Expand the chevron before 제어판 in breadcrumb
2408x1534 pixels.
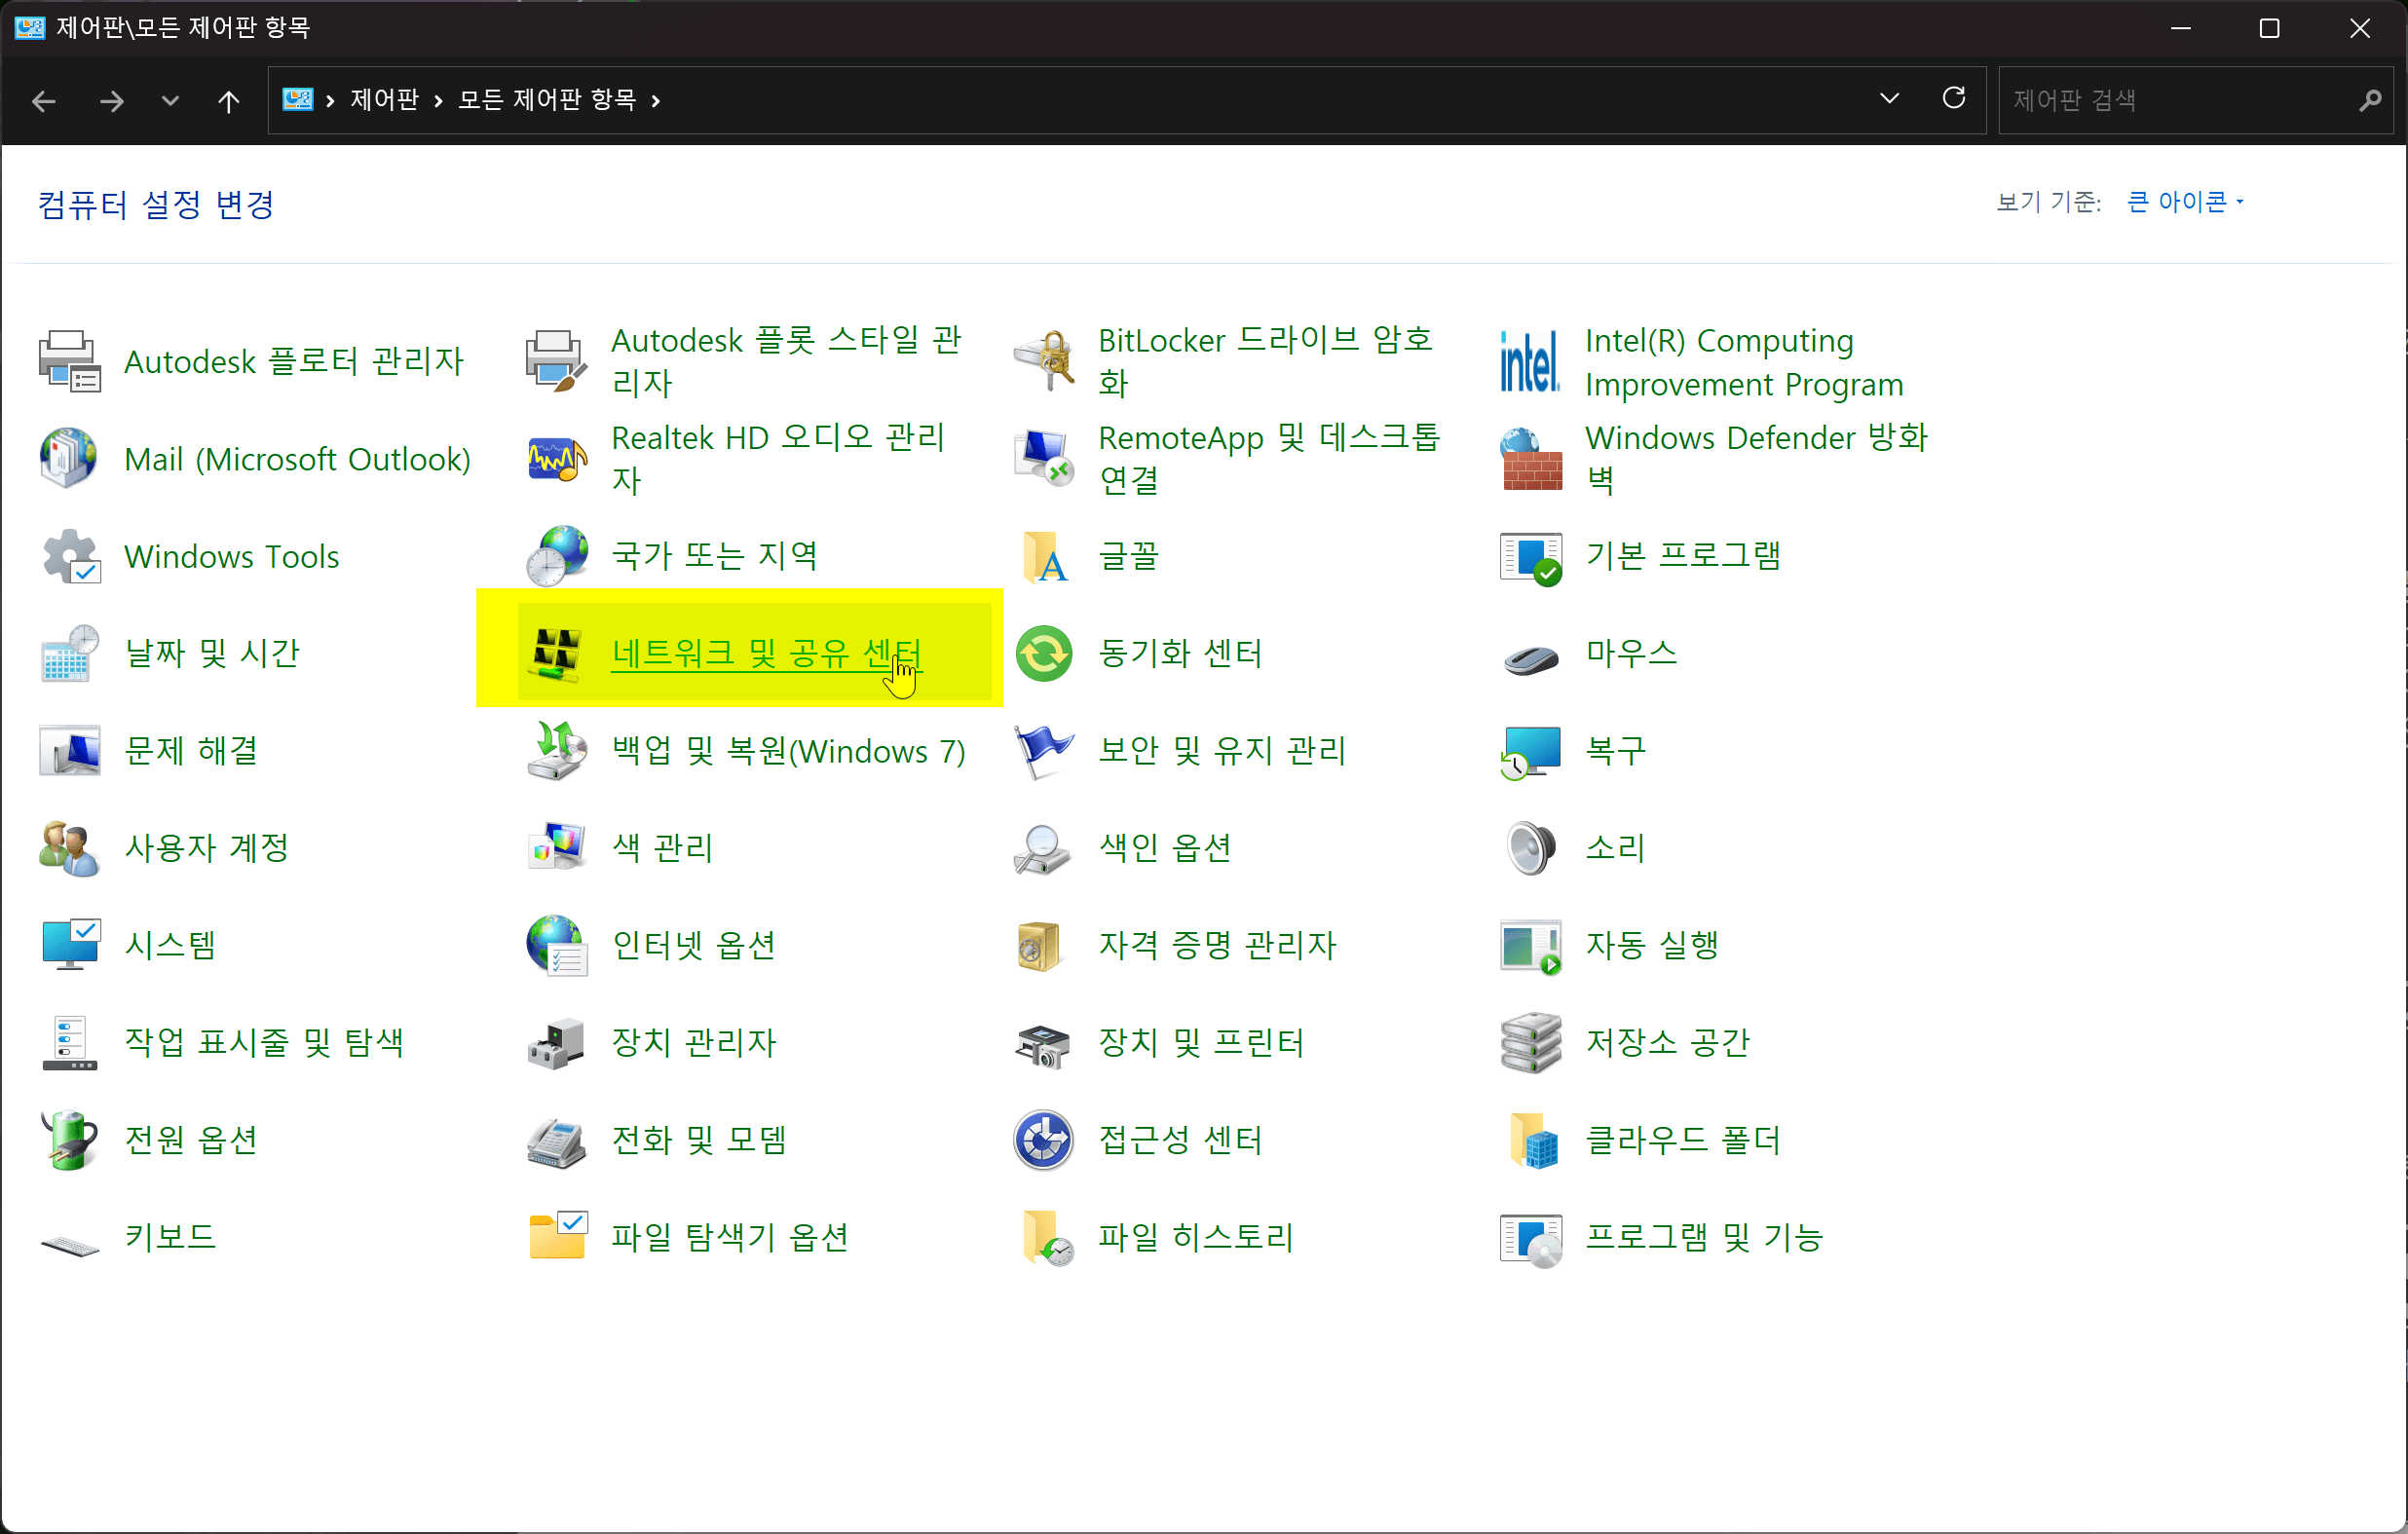pos(330,100)
